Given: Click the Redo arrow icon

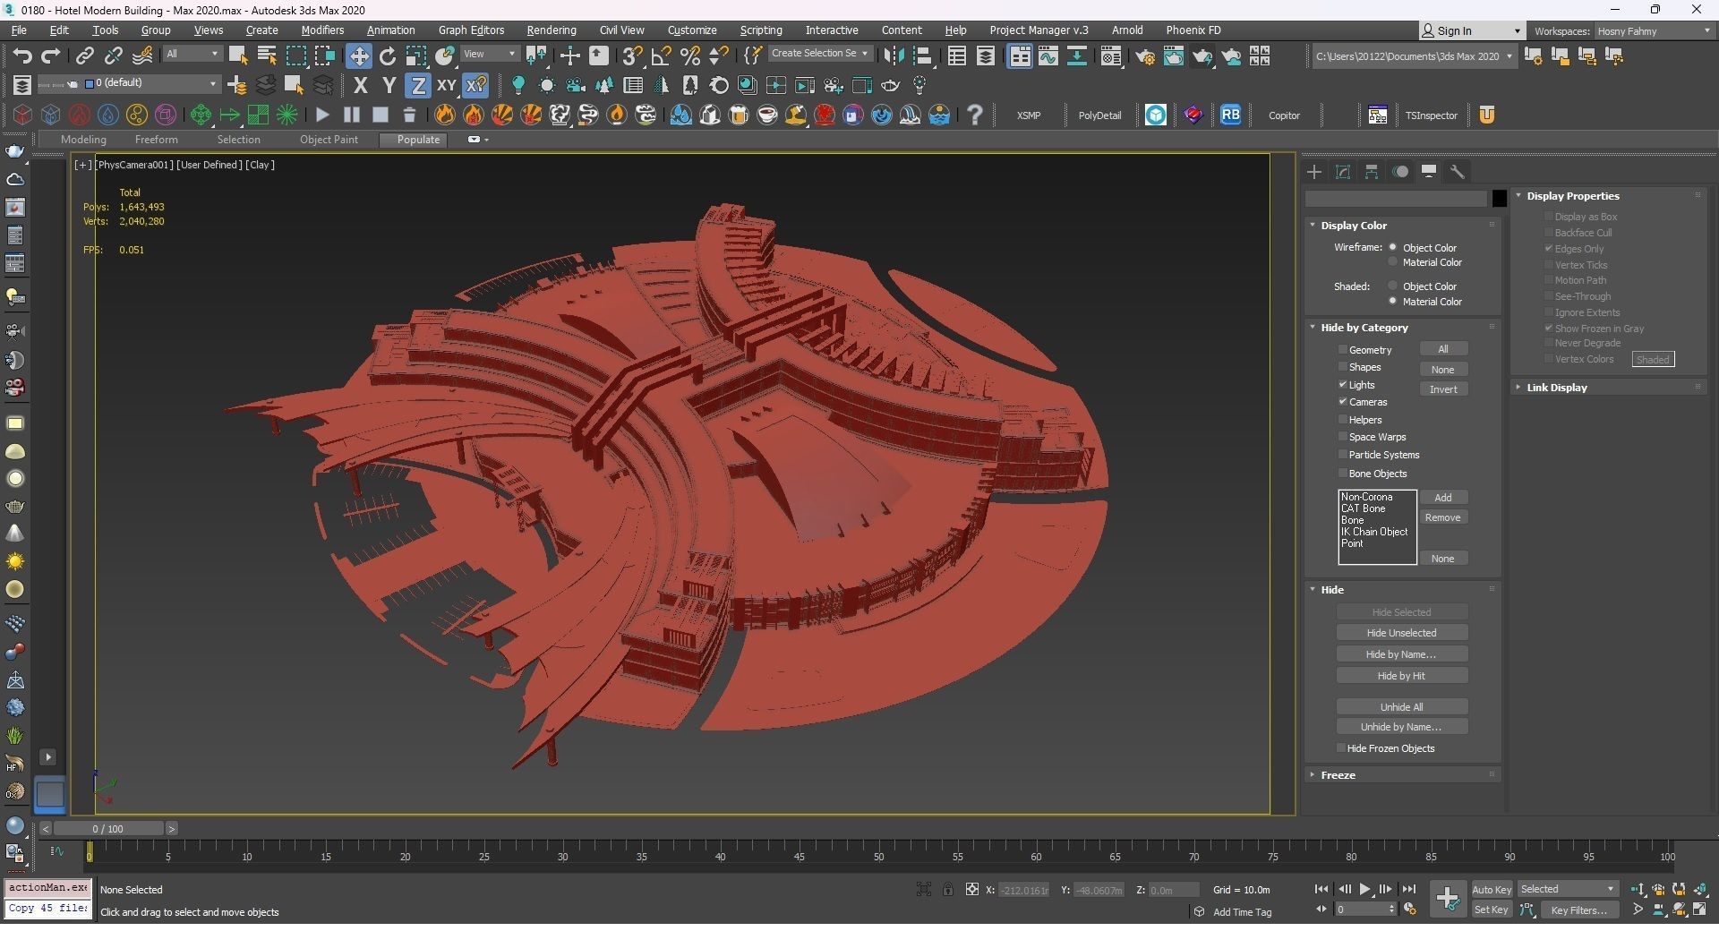Looking at the screenshot, I should 51,56.
